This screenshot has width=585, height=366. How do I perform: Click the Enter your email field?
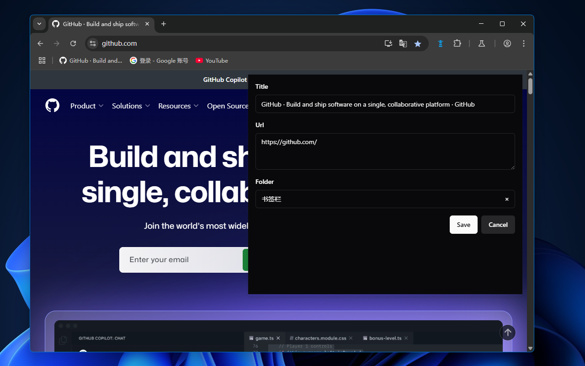pos(181,260)
